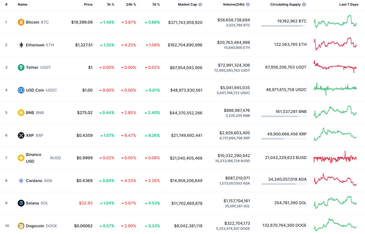The height and width of the screenshot is (234, 365).
Task: Click the Binance USD logo icon
Action: (21, 158)
